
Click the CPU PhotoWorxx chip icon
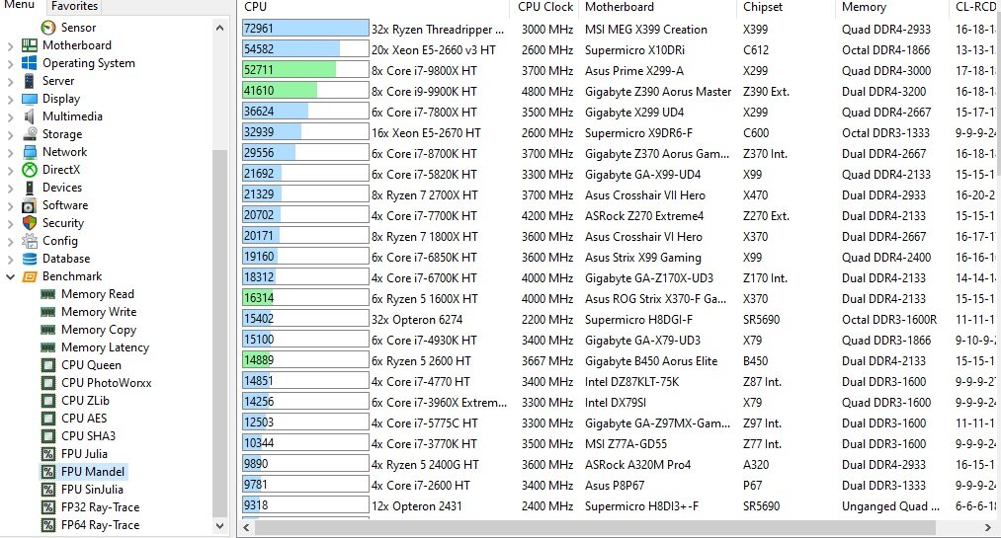[47, 383]
